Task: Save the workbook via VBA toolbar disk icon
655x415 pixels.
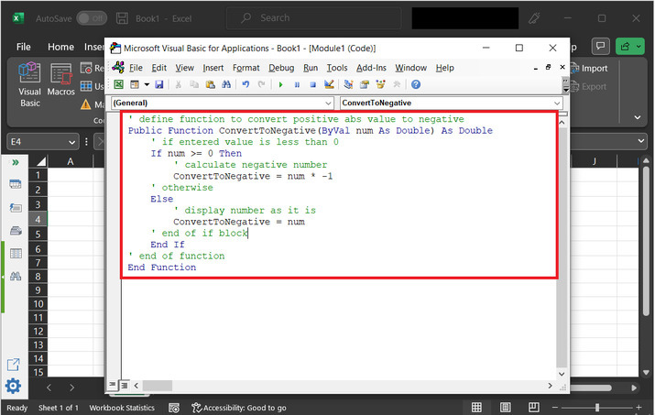Action: pos(159,84)
